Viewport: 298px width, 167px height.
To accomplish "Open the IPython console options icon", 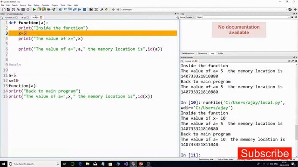I will click(296, 61).
